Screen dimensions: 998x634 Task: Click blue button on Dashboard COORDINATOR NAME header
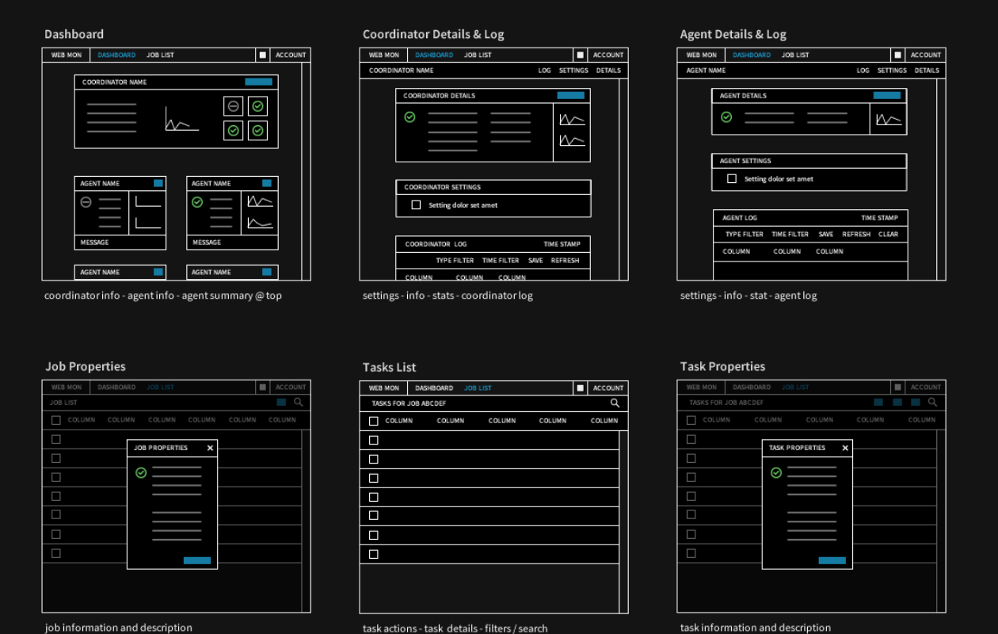click(258, 82)
